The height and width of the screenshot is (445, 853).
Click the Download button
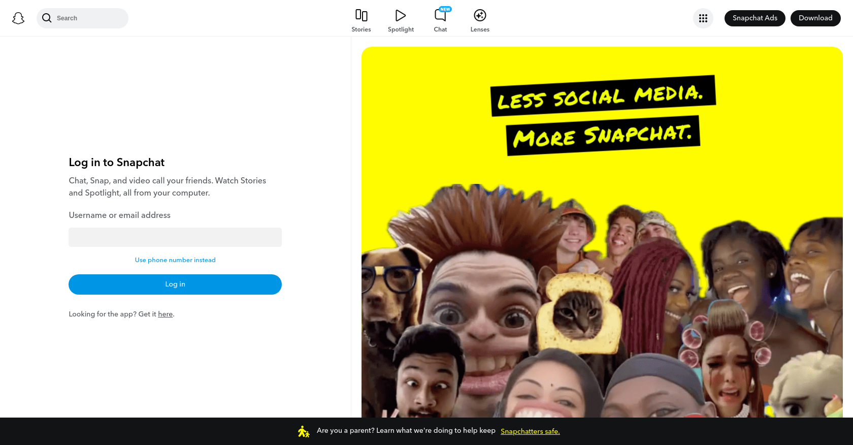pyautogui.click(x=815, y=18)
